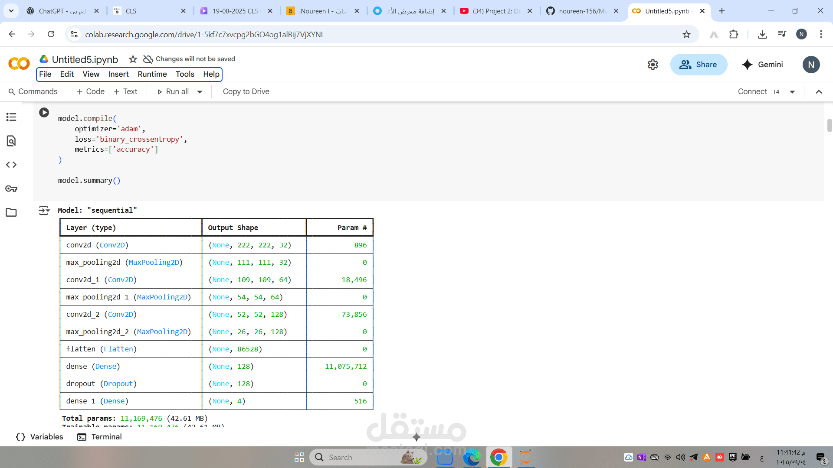
Task: Open the browser tab search dropdown
Action: (11, 11)
